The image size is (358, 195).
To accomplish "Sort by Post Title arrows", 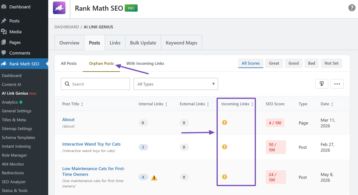I will coord(82,104).
